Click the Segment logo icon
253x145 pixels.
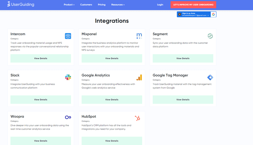210,36
